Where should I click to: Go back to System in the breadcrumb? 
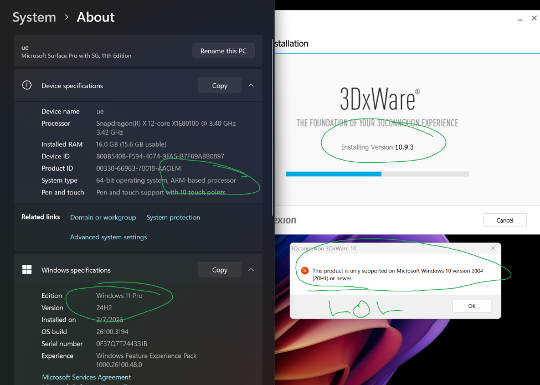click(x=34, y=17)
